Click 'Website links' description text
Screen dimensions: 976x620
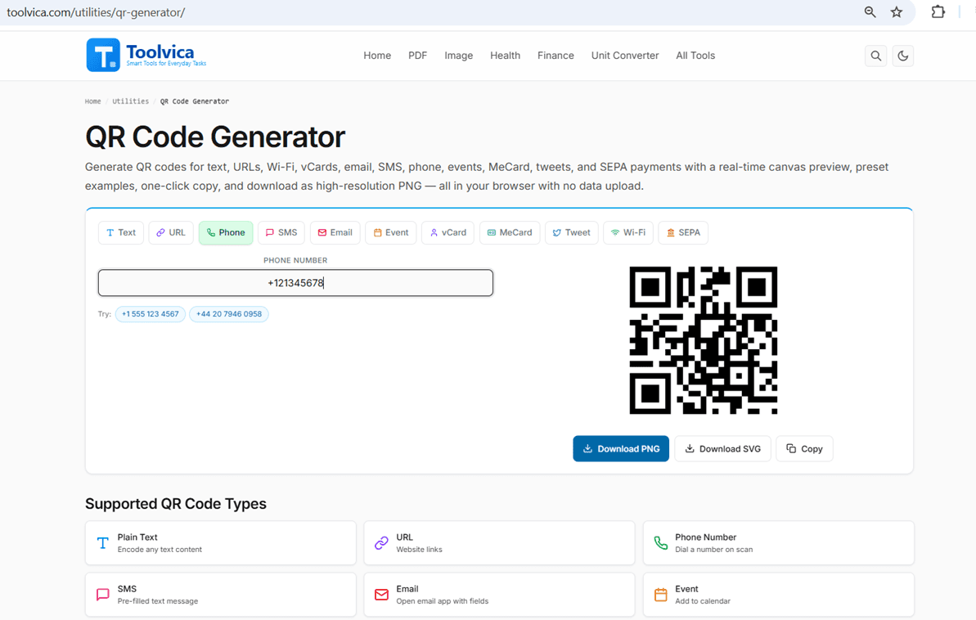(419, 550)
